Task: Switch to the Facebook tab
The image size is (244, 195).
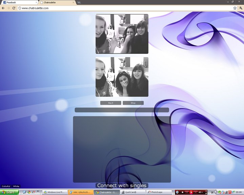Action: (19, 2)
